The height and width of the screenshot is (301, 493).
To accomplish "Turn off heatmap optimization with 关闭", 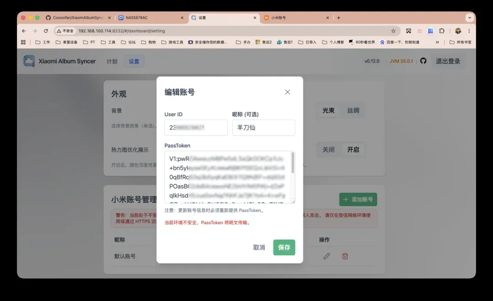I will [x=328, y=150].
